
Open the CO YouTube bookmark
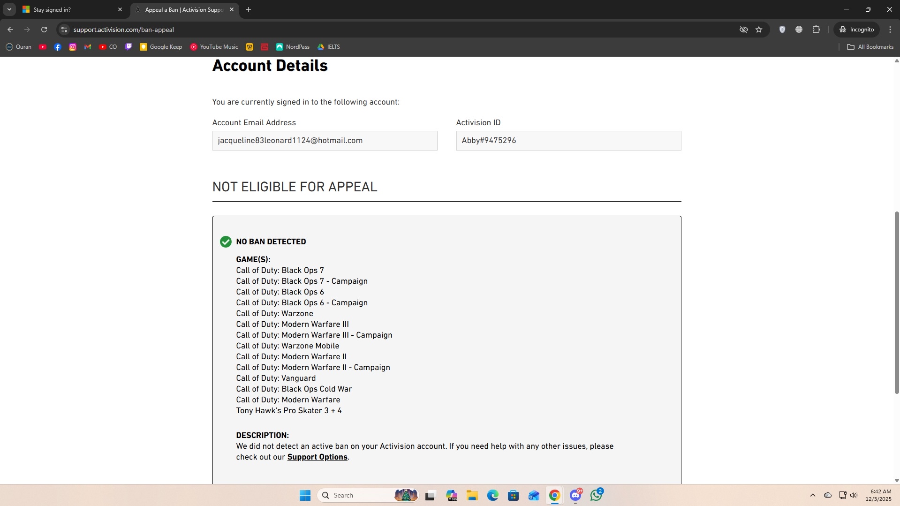108,47
